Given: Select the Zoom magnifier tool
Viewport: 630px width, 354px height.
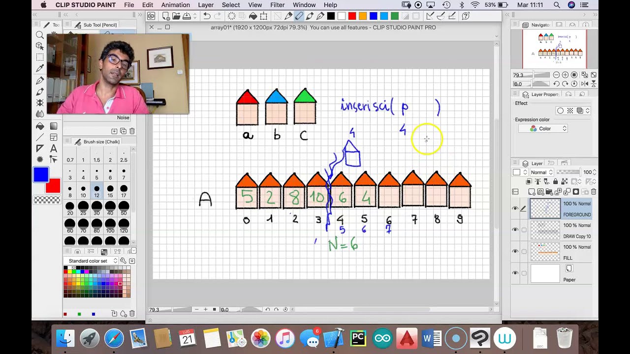Looking at the screenshot, I should (x=40, y=35).
